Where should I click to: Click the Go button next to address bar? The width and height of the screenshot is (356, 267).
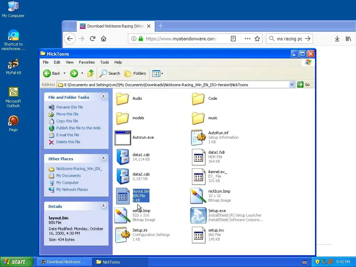pos(304,85)
